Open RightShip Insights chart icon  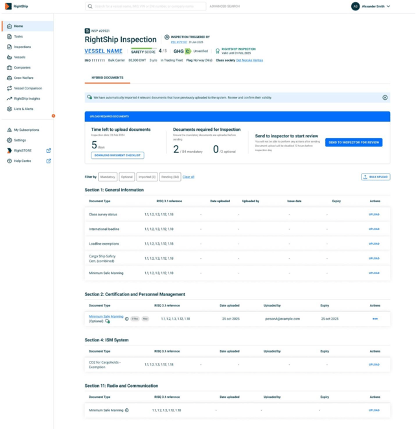(9, 99)
